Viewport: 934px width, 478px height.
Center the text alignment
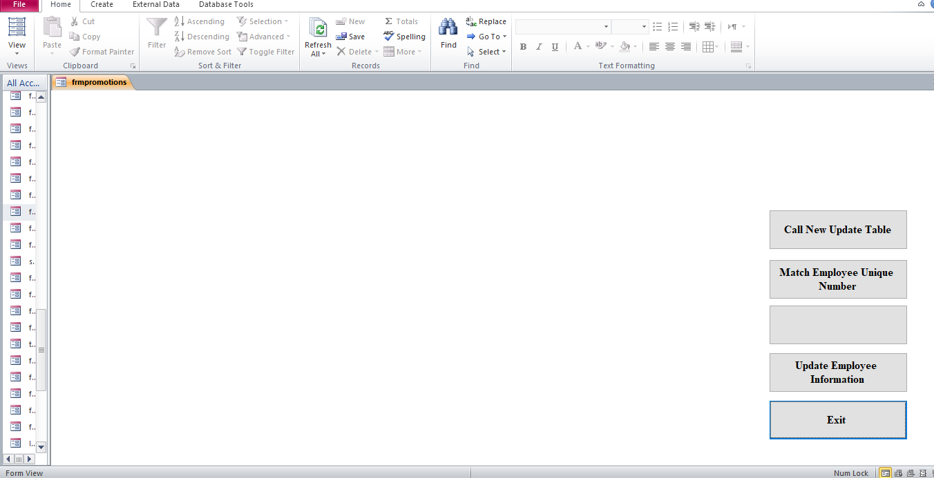point(670,47)
